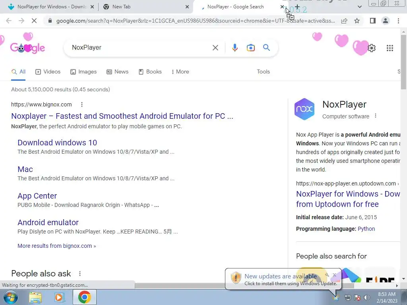Show Videos search results
This screenshot has width=407, height=305.
[x=48, y=71]
